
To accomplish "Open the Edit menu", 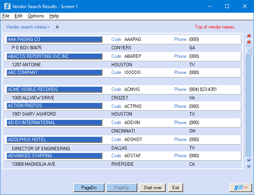I will (x=18, y=16).
